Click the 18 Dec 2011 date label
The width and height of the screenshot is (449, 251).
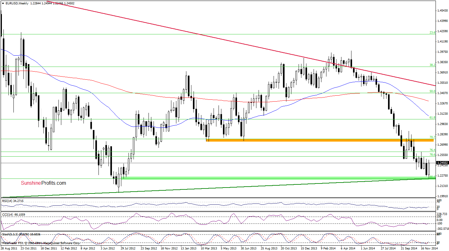48,248
